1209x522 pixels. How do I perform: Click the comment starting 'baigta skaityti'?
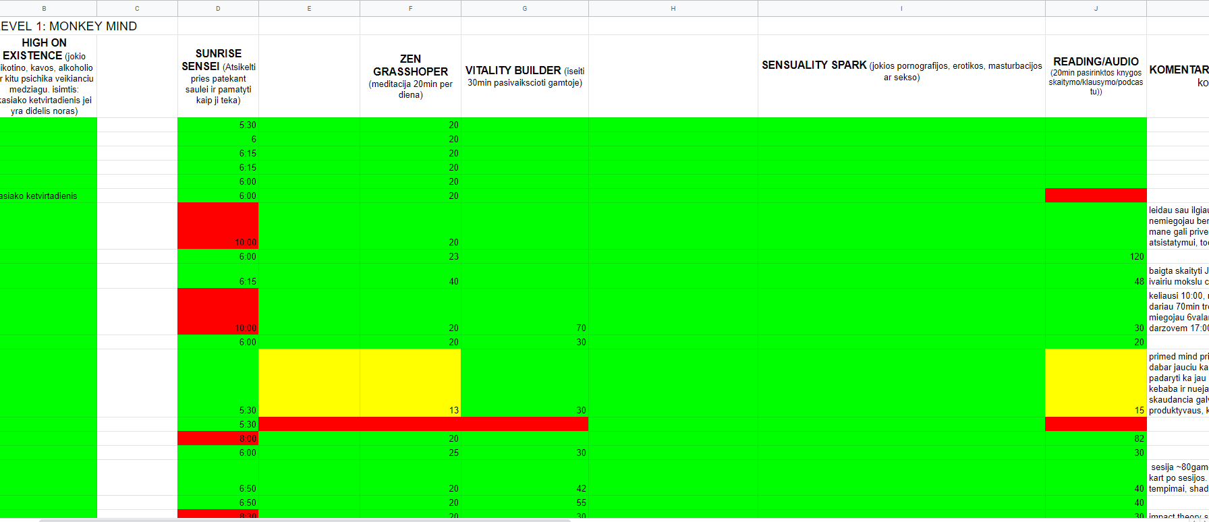[1178, 276]
